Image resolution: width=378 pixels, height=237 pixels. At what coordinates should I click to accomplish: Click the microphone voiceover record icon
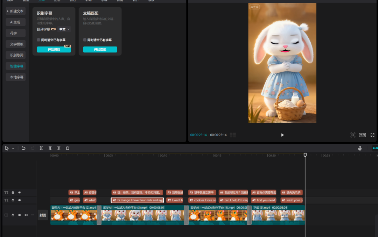360,148
